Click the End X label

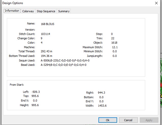tap(25, 101)
